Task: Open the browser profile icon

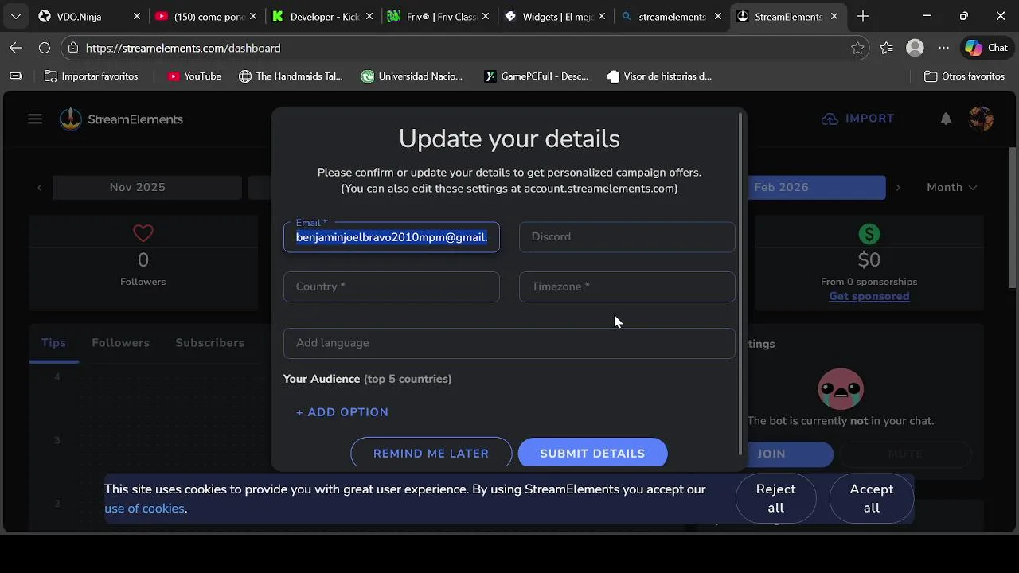Action: point(915,48)
